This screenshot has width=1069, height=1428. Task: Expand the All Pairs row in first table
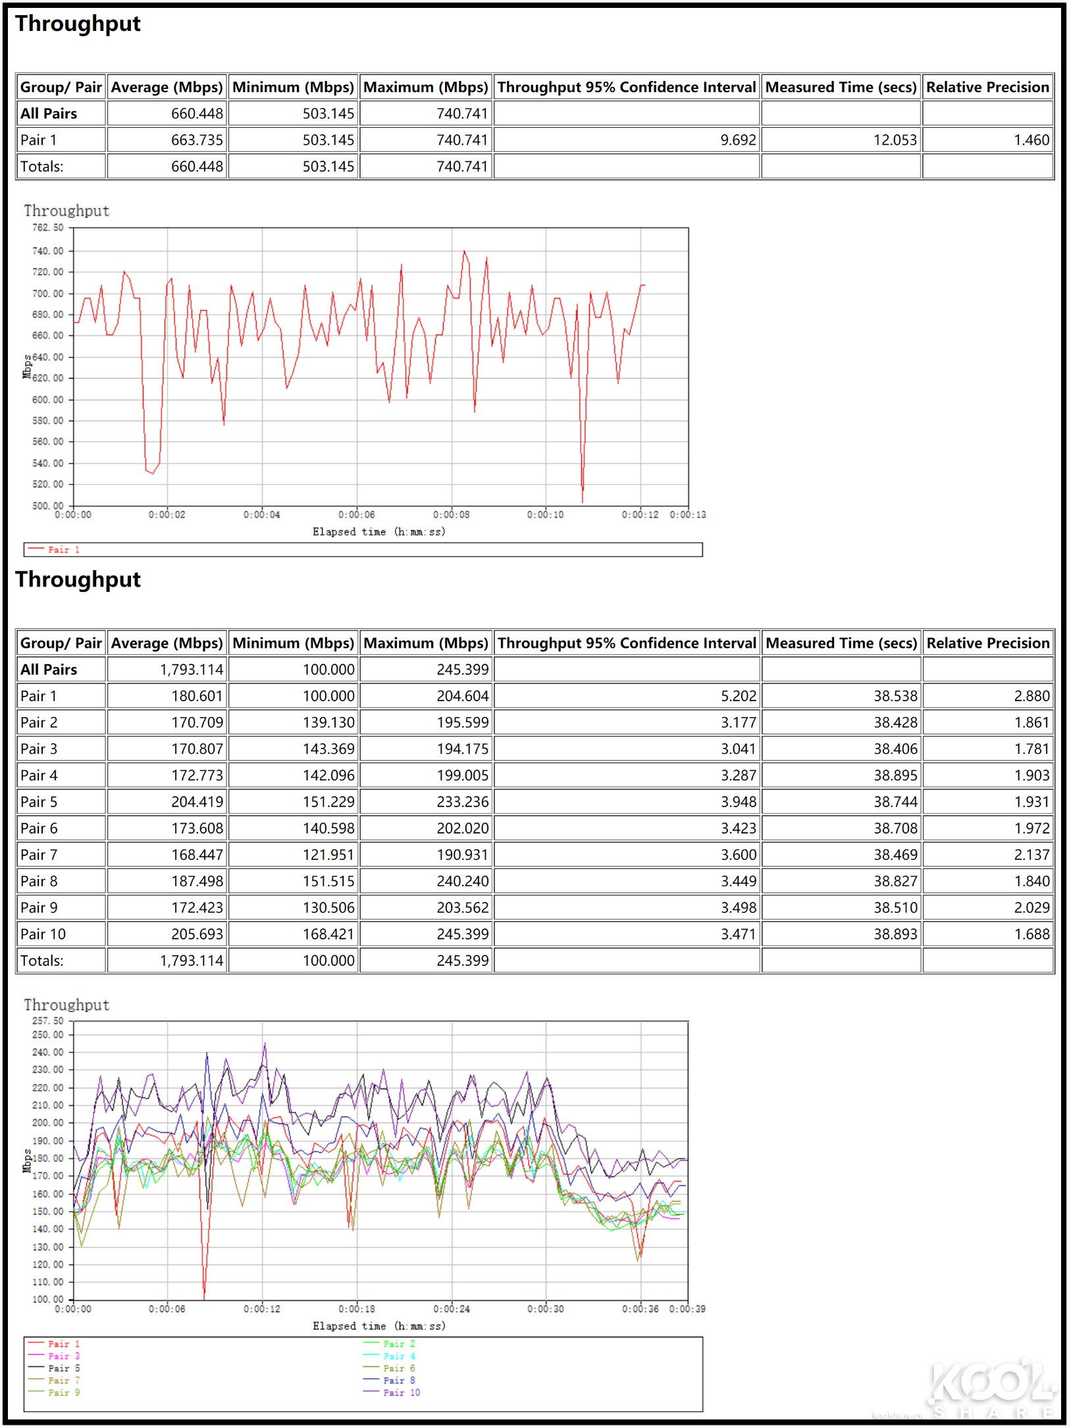[48, 113]
